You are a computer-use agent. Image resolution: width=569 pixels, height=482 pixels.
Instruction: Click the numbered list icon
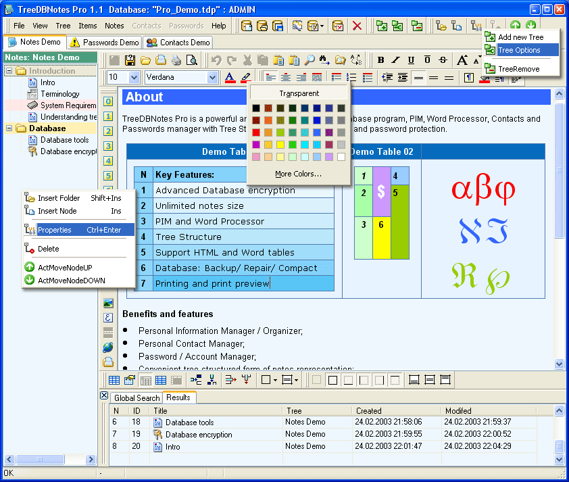pyautogui.click(x=351, y=77)
